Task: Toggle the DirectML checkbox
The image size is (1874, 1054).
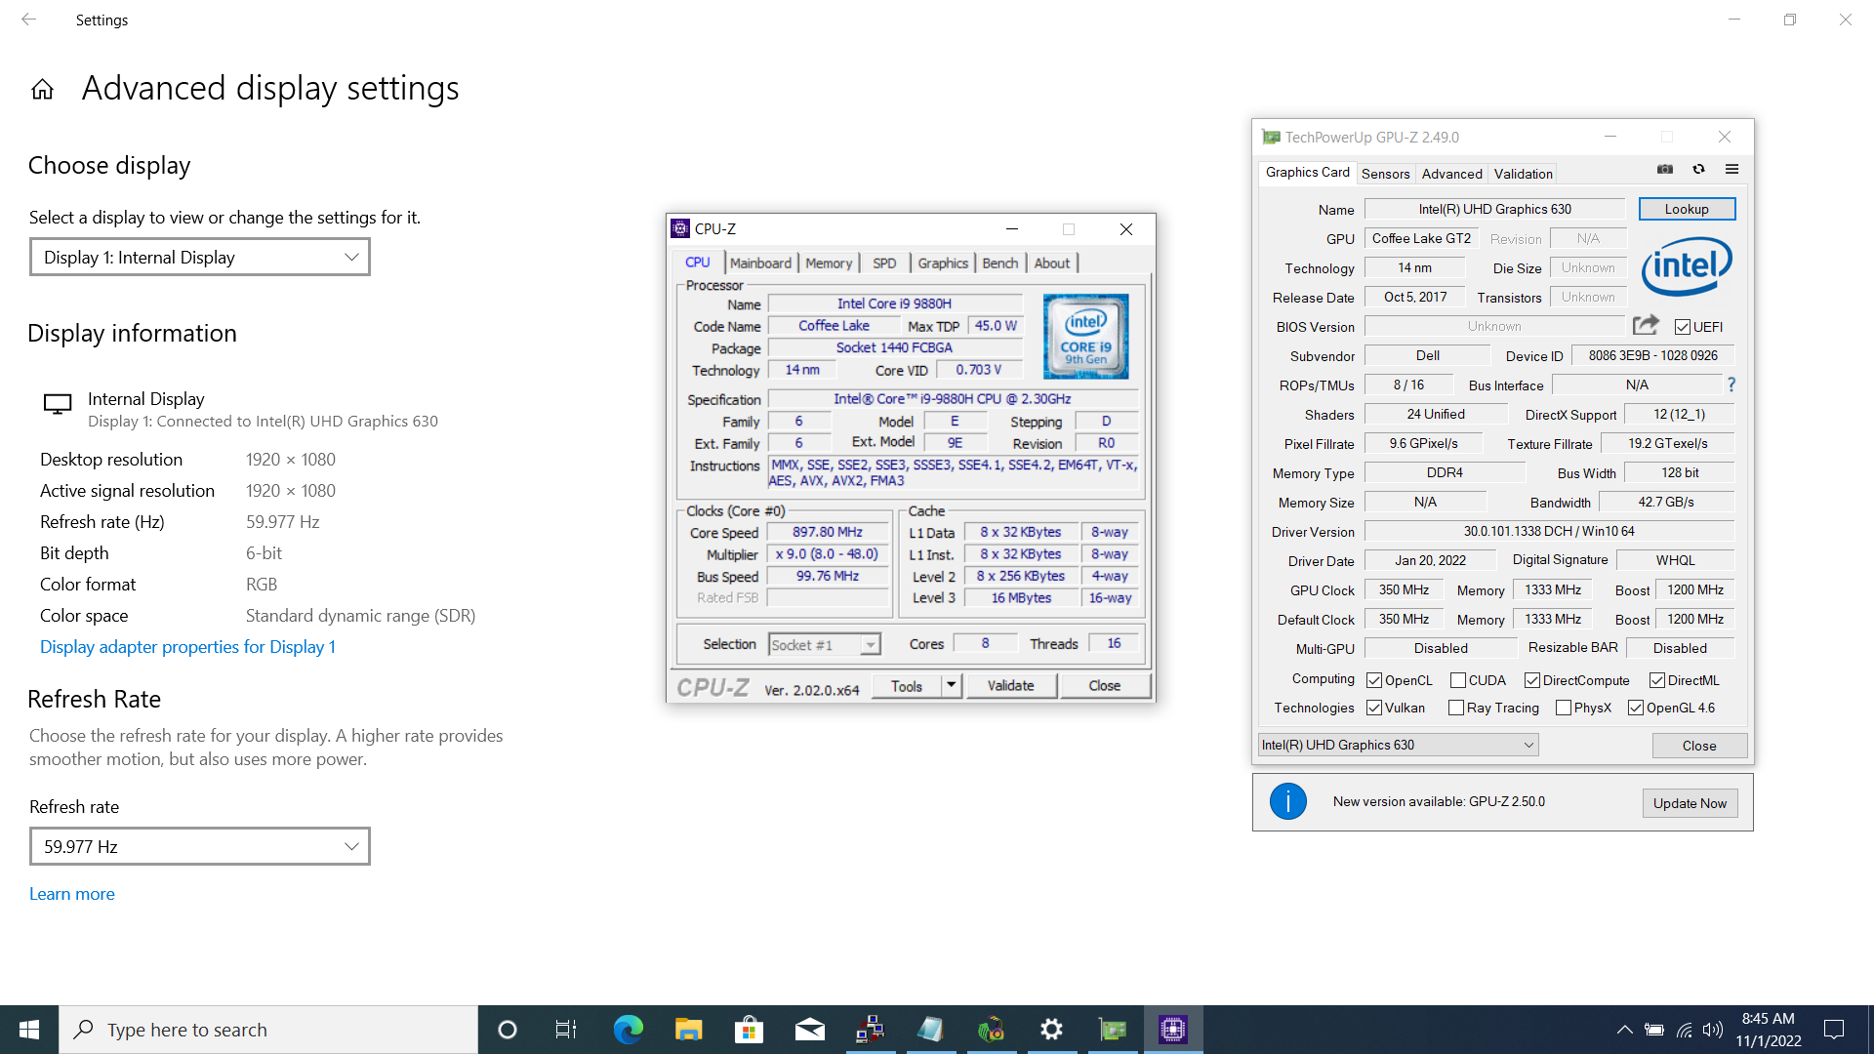Action: pos(1657,680)
